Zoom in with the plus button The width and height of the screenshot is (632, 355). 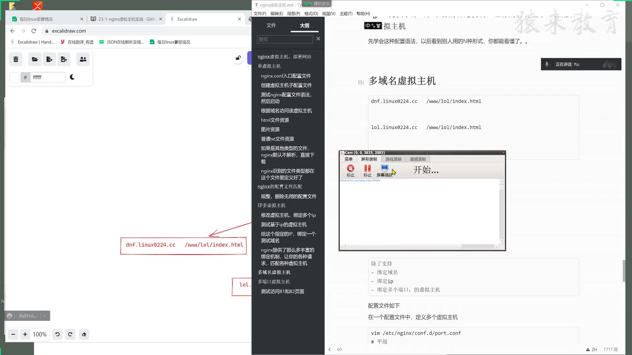coord(25,334)
